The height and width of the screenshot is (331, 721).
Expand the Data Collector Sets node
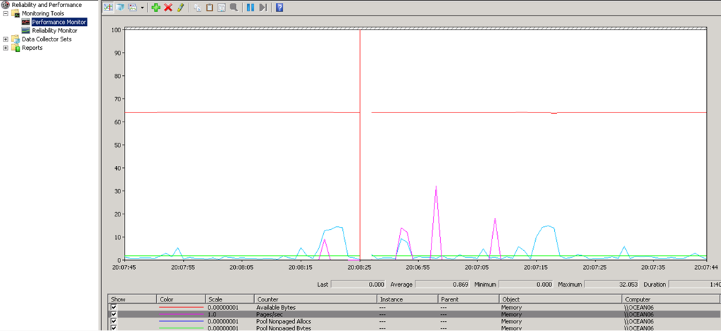tap(6, 39)
